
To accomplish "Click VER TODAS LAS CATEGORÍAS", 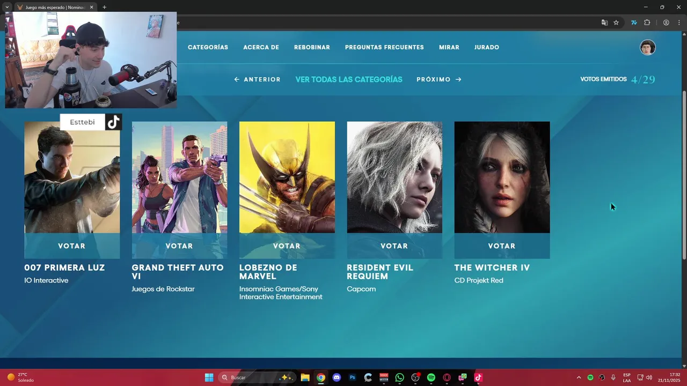I will (x=349, y=79).
